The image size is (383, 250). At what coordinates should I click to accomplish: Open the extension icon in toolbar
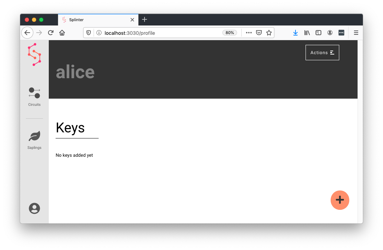coord(341,33)
